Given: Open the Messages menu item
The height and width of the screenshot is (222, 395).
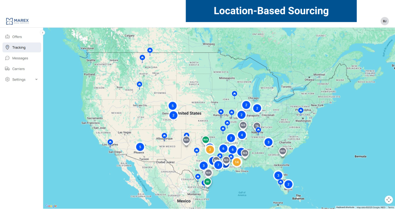Looking at the screenshot, I should click(20, 58).
